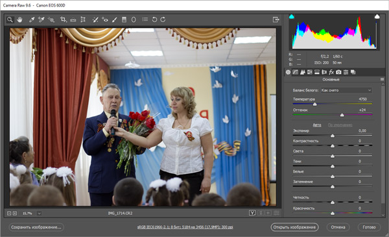Click the 15,7% zoom level field
This screenshot has width=389, height=237.
[27, 214]
